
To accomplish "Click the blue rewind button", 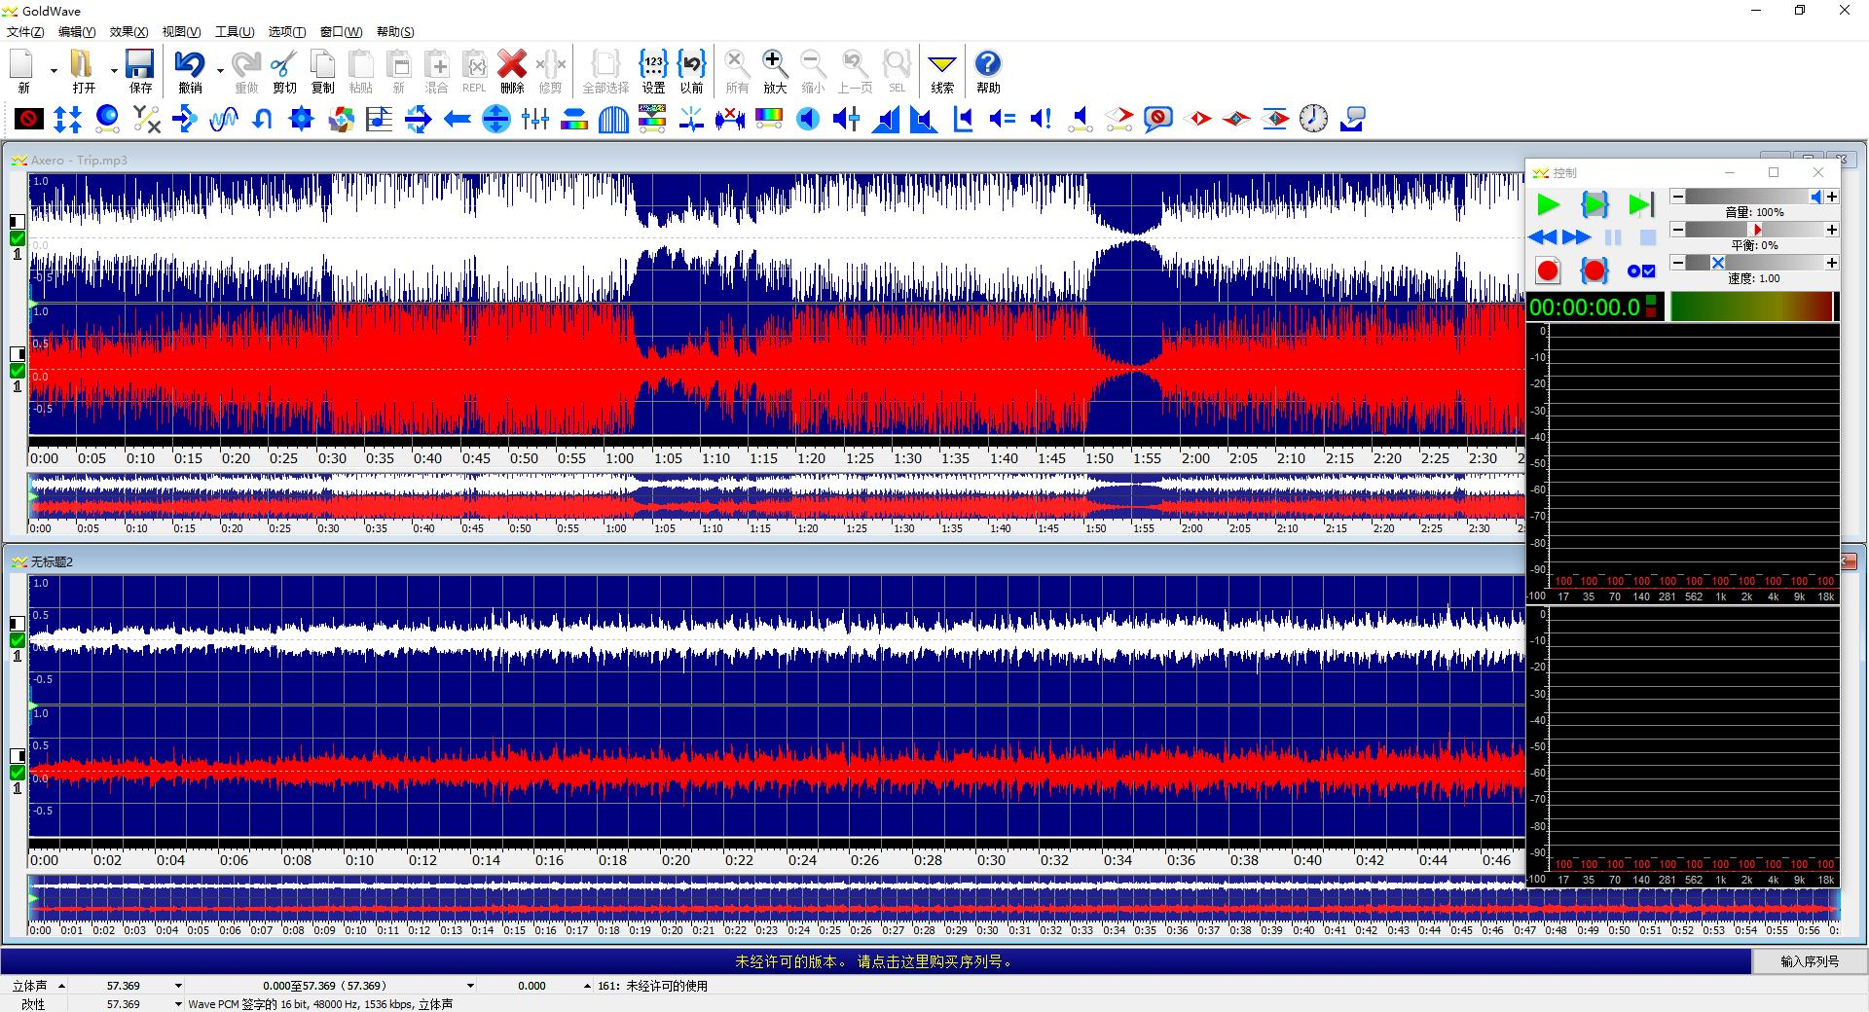I will [x=1542, y=237].
